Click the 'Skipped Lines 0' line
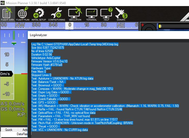 coord(41,75)
